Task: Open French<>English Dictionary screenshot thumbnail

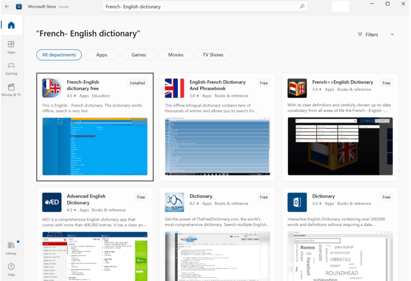Action: pos(340,146)
